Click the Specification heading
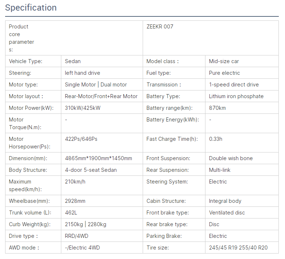This screenshot has height=259, width=285. [31, 8]
